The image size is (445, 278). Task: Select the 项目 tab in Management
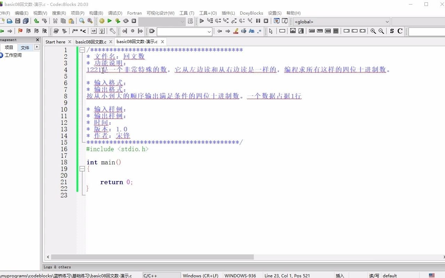9,48
